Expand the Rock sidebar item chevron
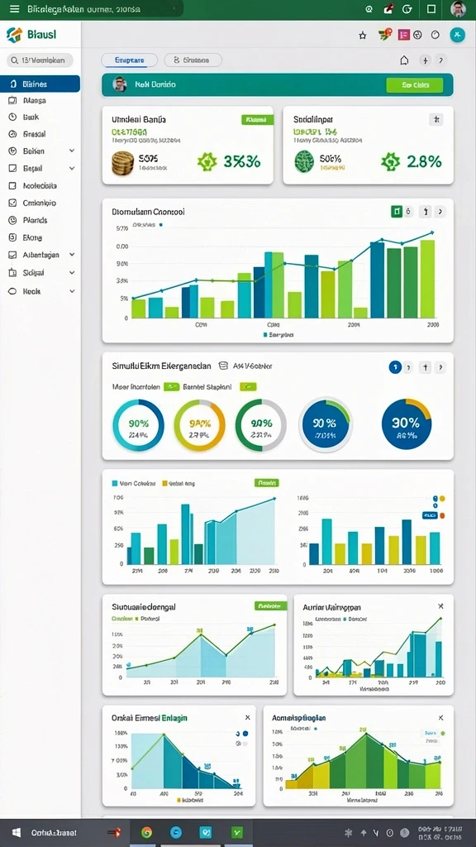 point(72,291)
